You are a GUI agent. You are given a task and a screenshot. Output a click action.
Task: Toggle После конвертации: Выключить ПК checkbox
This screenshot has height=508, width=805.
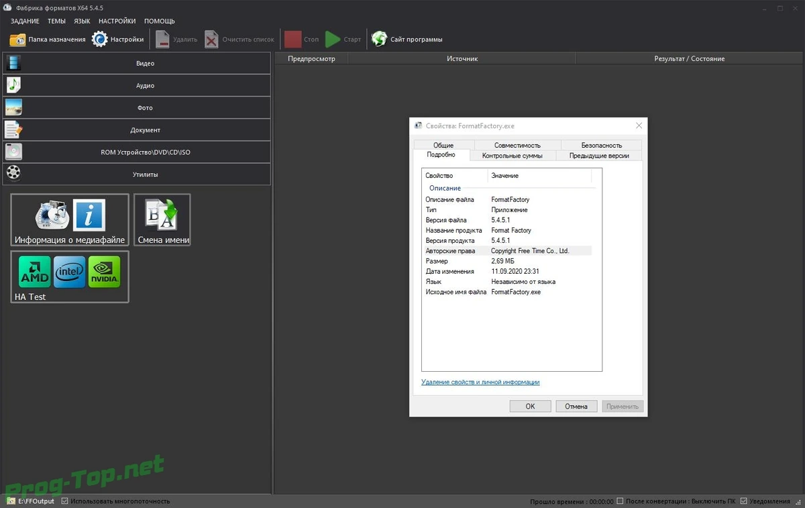pos(620,501)
